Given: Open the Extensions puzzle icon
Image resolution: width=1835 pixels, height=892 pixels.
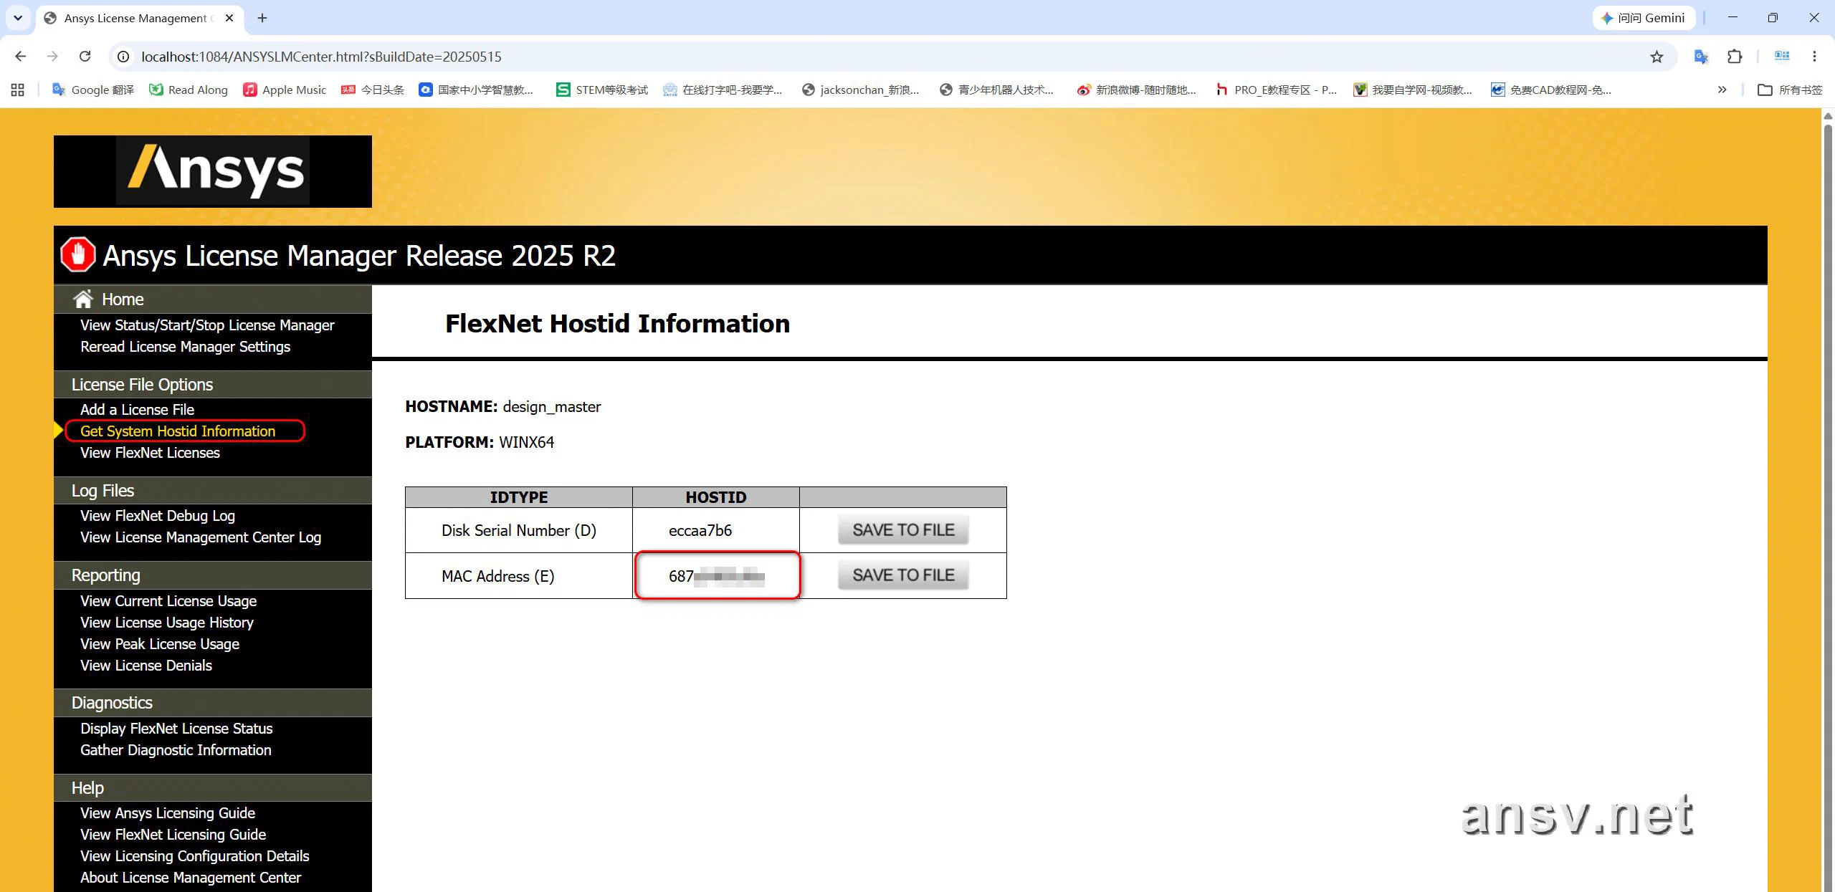Looking at the screenshot, I should [x=1735, y=57].
